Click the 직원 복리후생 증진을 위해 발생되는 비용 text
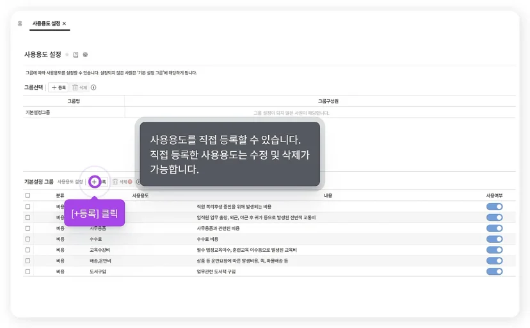Viewport: 530px width, 328px height. click(x=234, y=207)
